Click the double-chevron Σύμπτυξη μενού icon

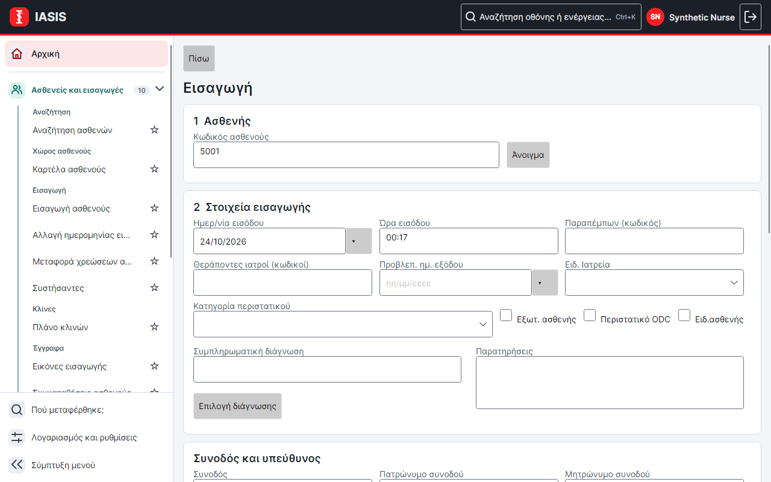pyautogui.click(x=17, y=465)
